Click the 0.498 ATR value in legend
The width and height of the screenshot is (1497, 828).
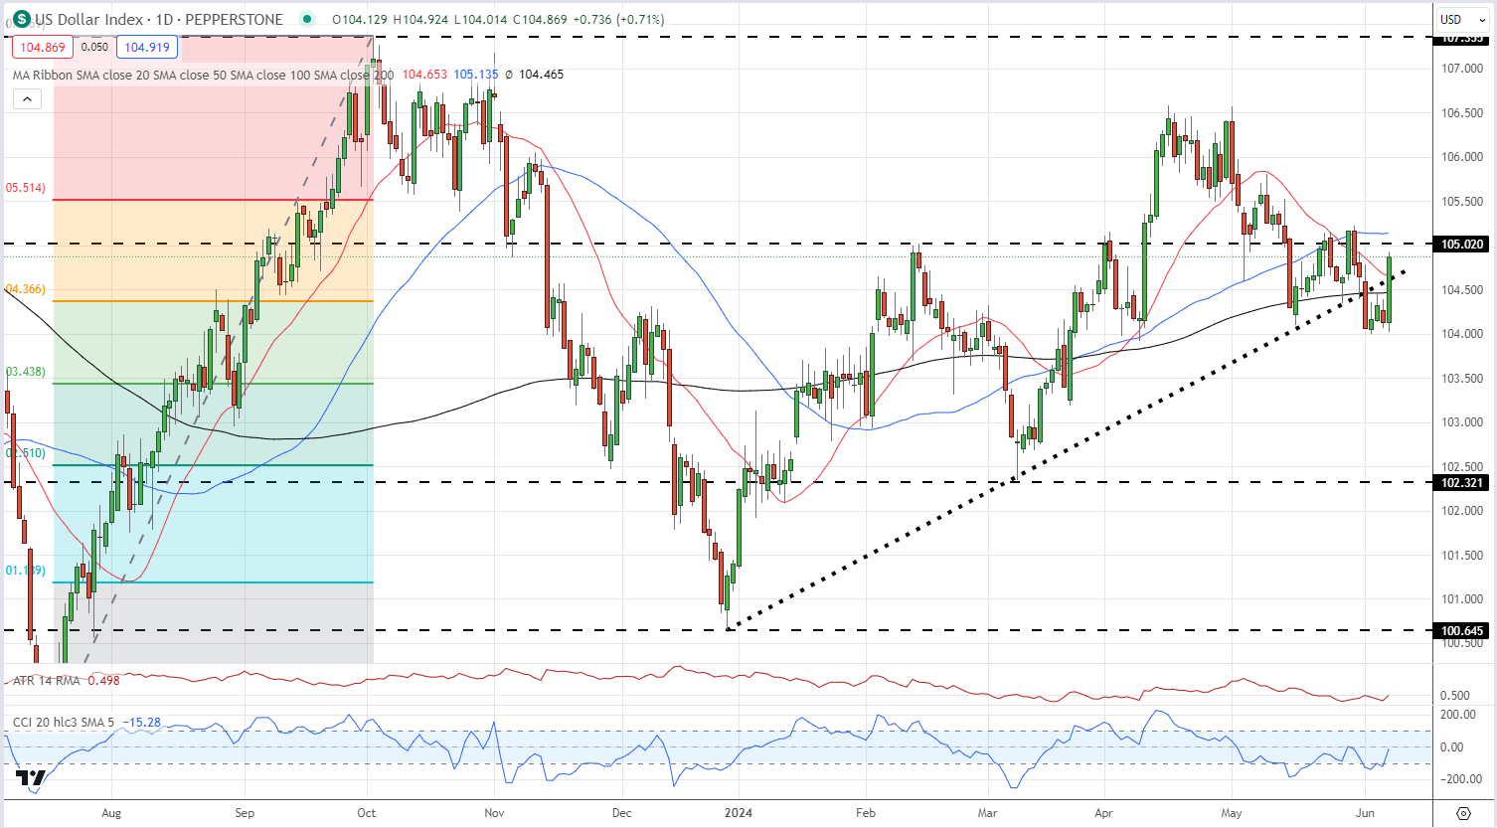(x=103, y=681)
